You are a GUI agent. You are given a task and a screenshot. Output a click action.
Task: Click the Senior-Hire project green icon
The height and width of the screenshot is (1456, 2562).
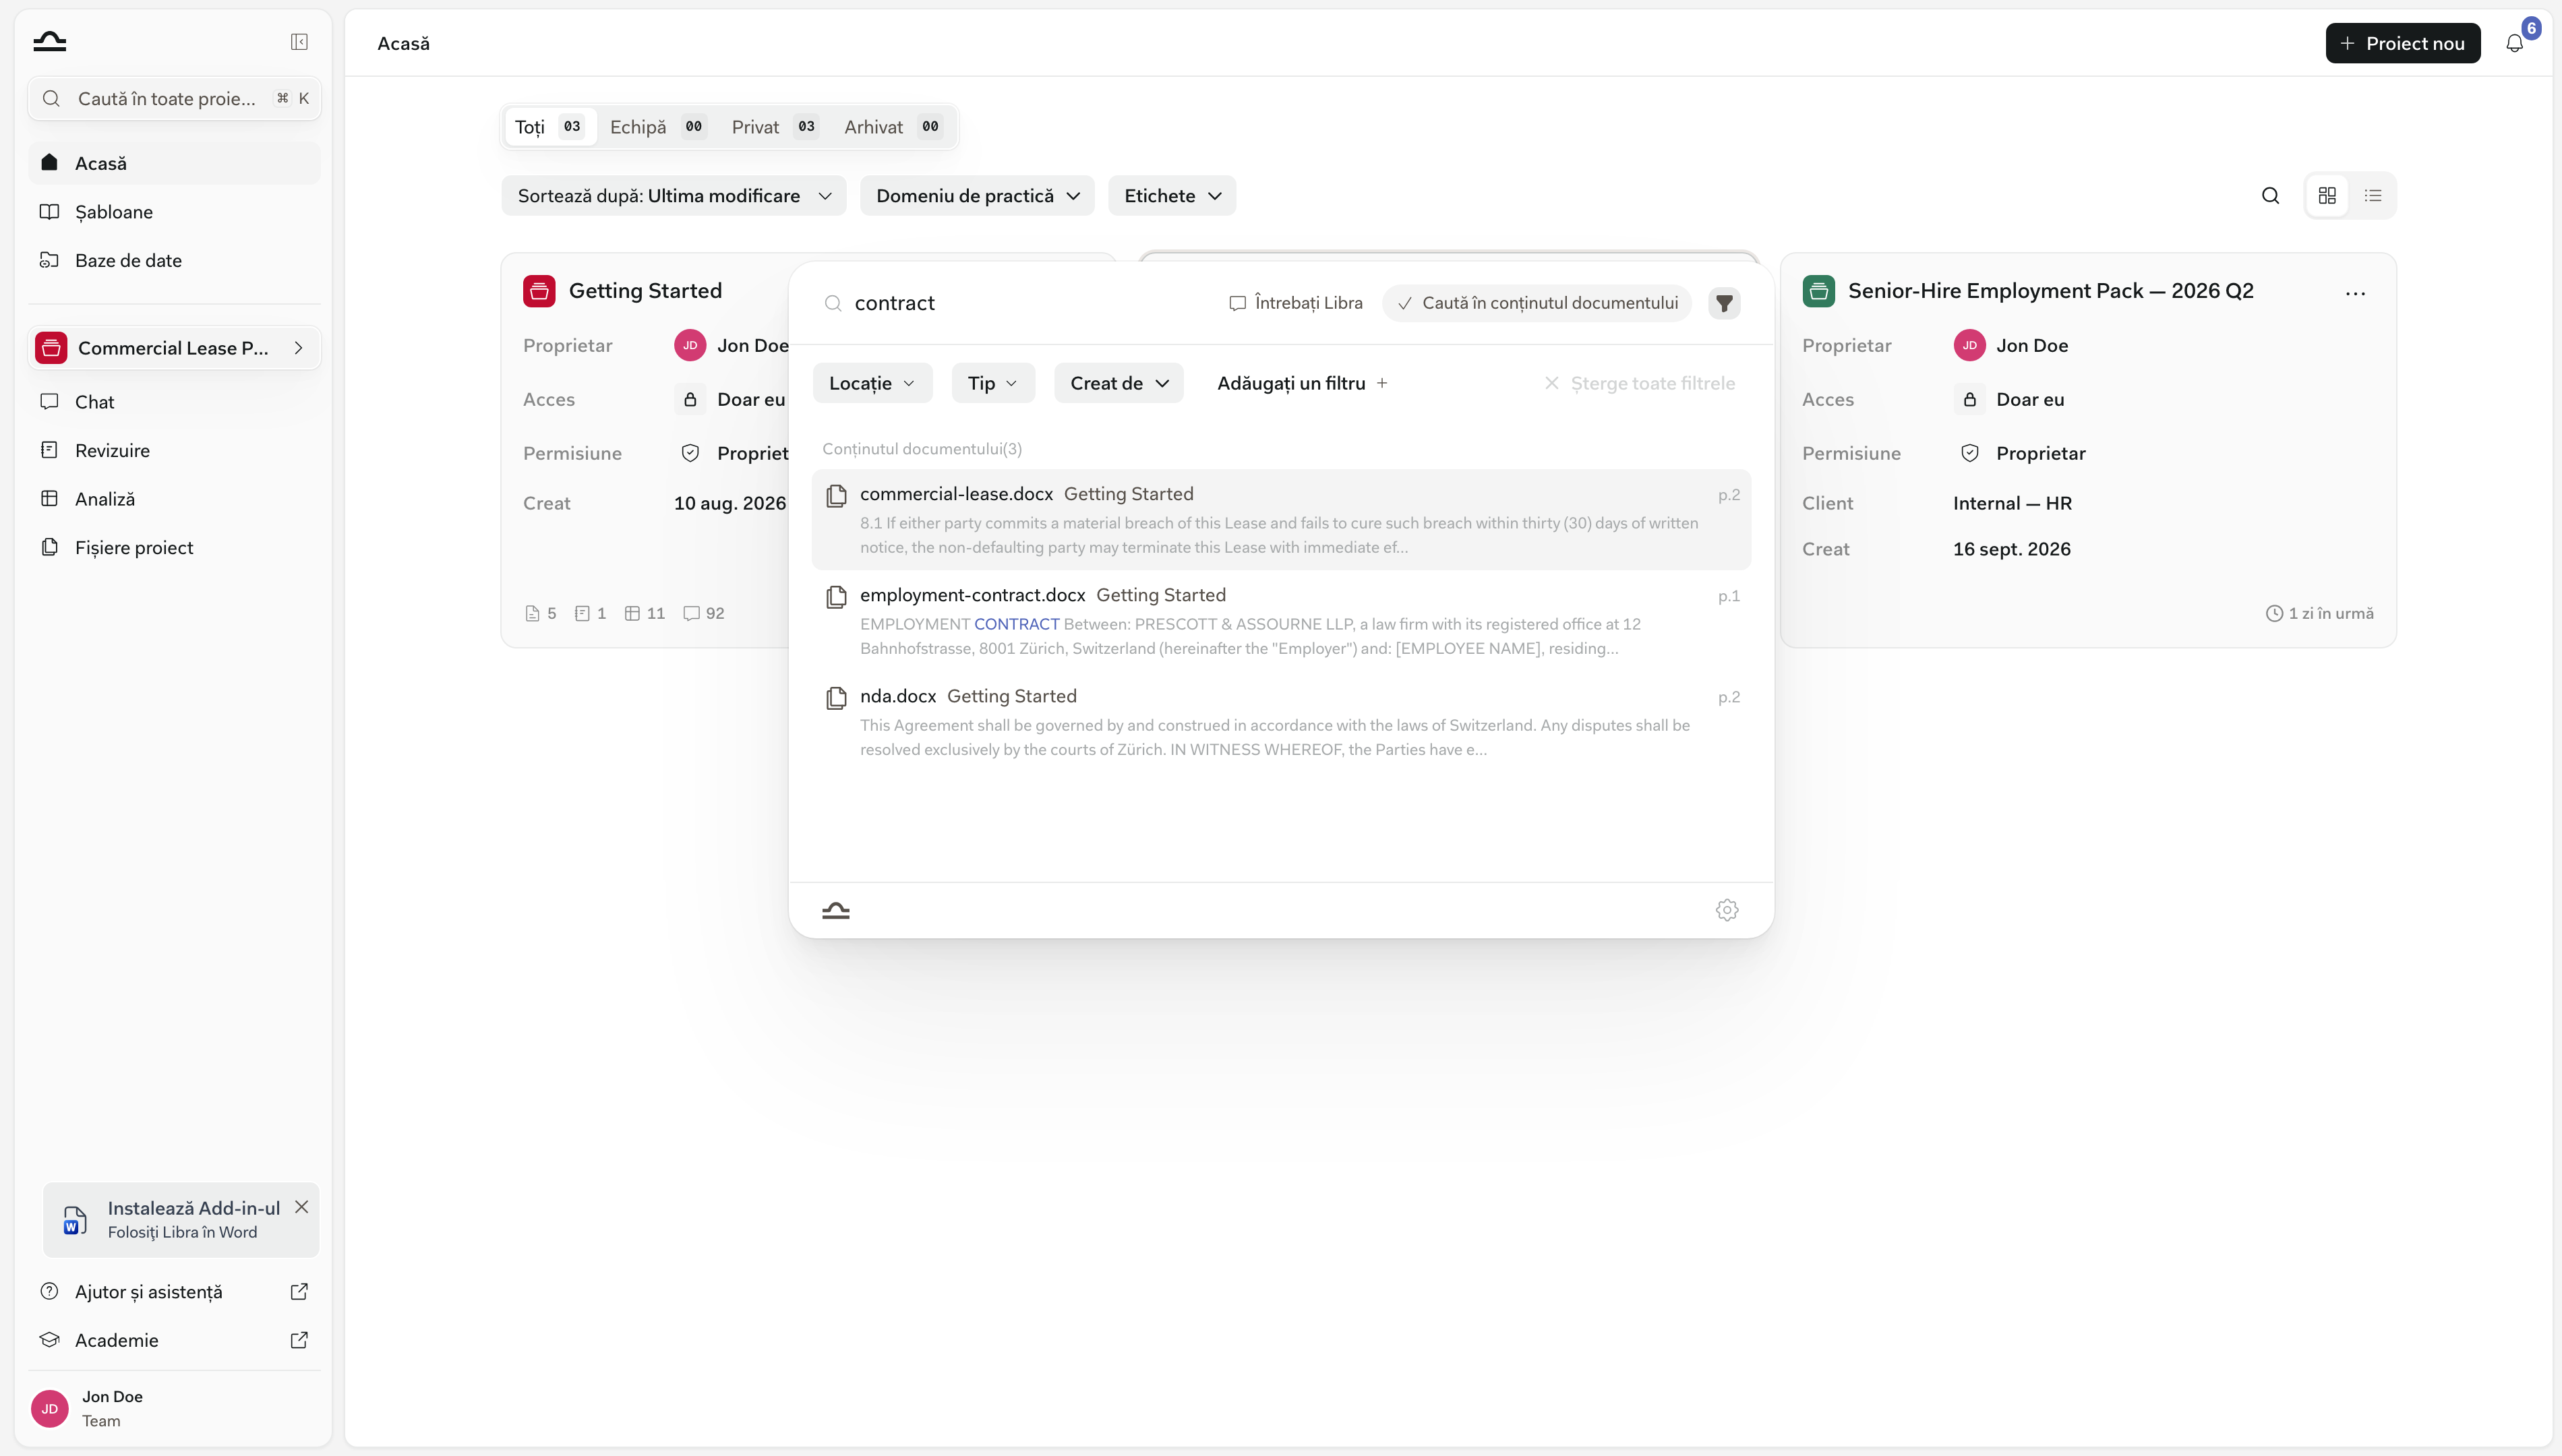click(x=1818, y=291)
